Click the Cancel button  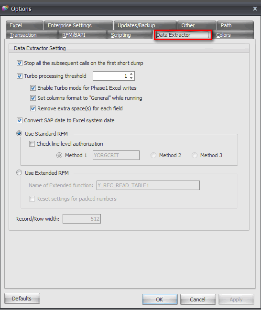click(198, 299)
